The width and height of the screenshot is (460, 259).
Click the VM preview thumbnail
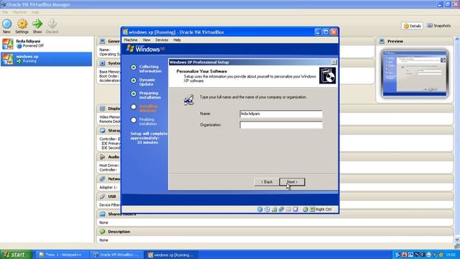[415, 73]
